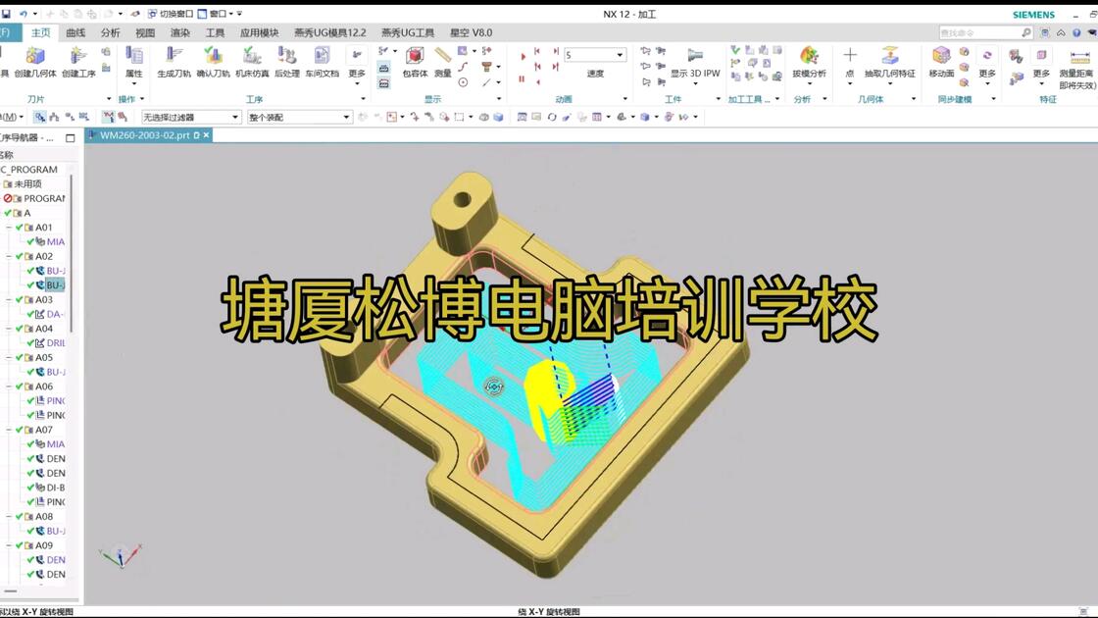This screenshot has width=1098, height=618.
Task: Click the 名称 (Name) column header
Action: click(7, 155)
